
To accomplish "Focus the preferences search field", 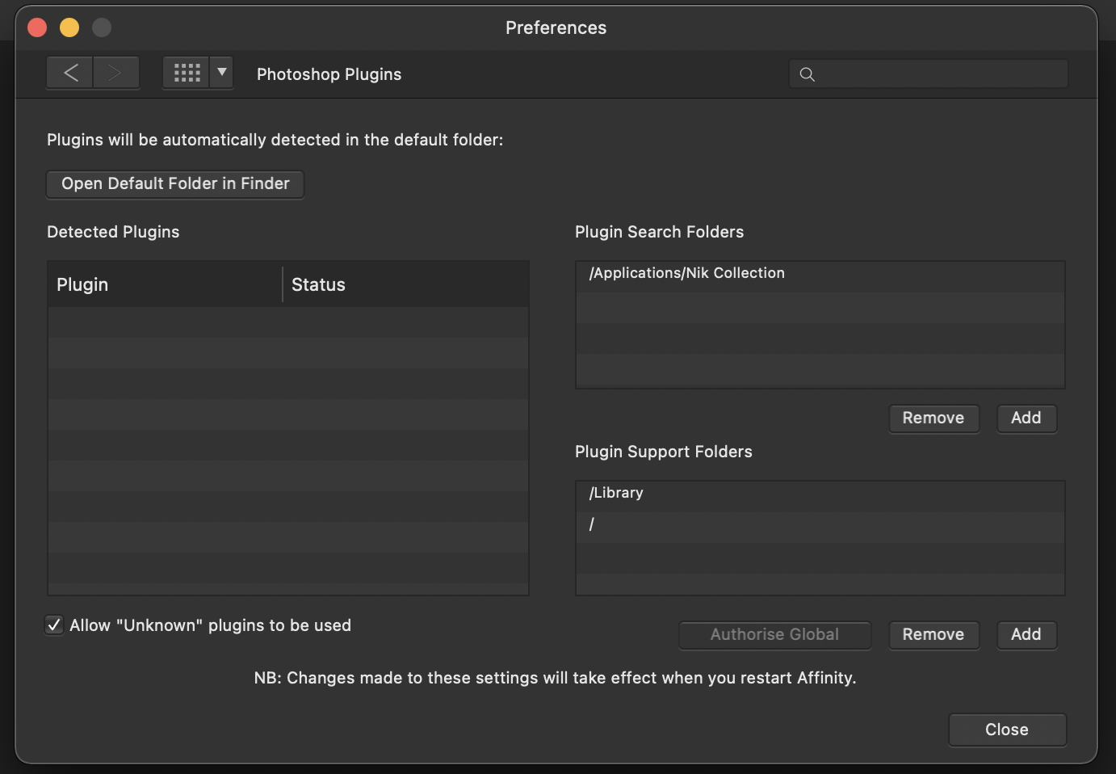I will click(928, 74).
